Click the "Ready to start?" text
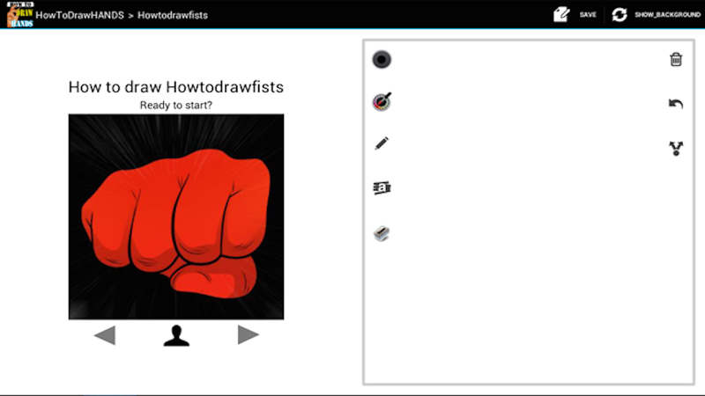The width and height of the screenshot is (705, 396). pyautogui.click(x=175, y=105)
